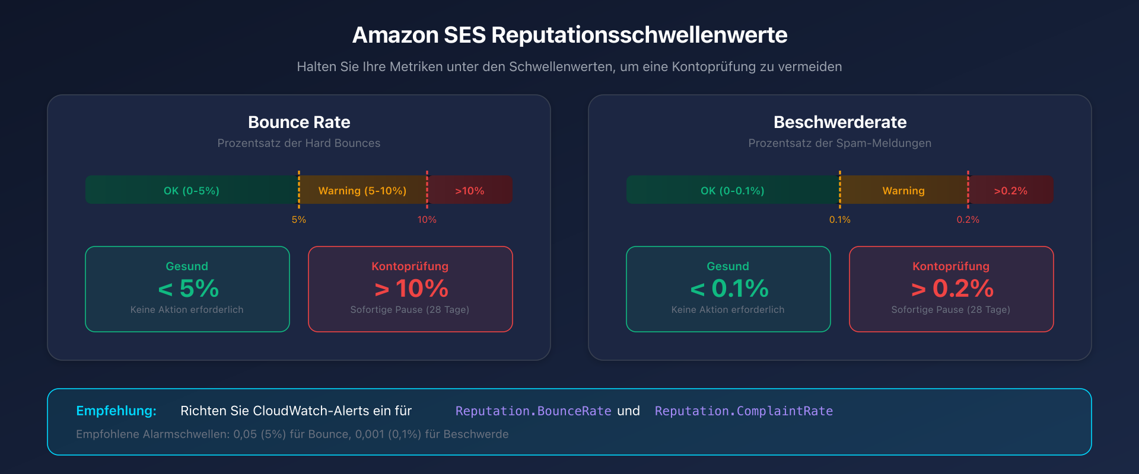Select the Kontoprüfung > 0.2% card
The height and width of the screenshot is (474, 1139).
click(x=952, y=289)
